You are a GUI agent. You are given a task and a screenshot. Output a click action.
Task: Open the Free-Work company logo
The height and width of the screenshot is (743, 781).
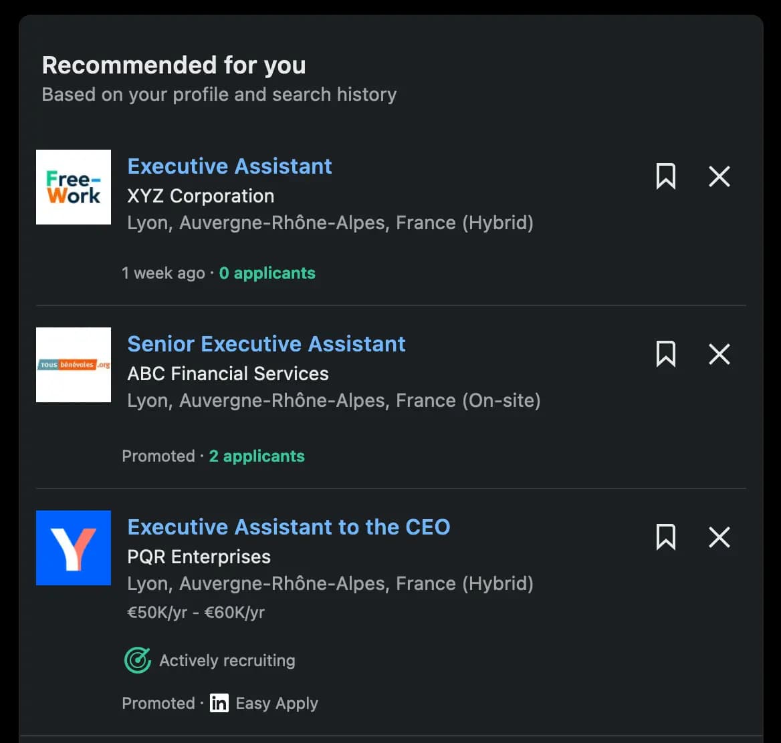point(74,187)
